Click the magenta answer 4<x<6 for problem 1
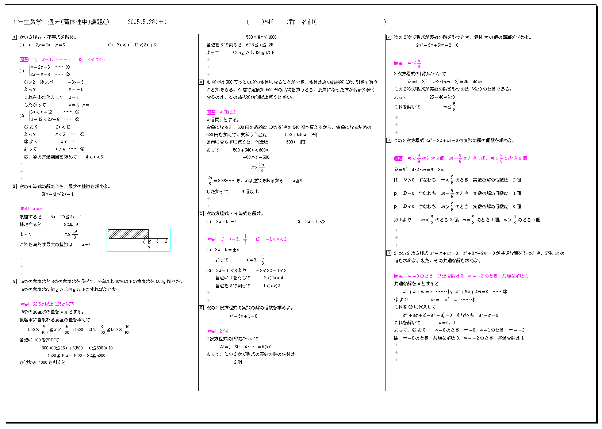Viewport: 602px width, 429px height. [x=96, y=60]
